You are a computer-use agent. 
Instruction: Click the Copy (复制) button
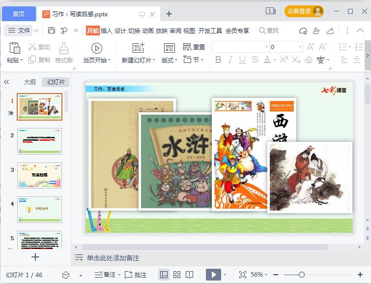point(39,60)
